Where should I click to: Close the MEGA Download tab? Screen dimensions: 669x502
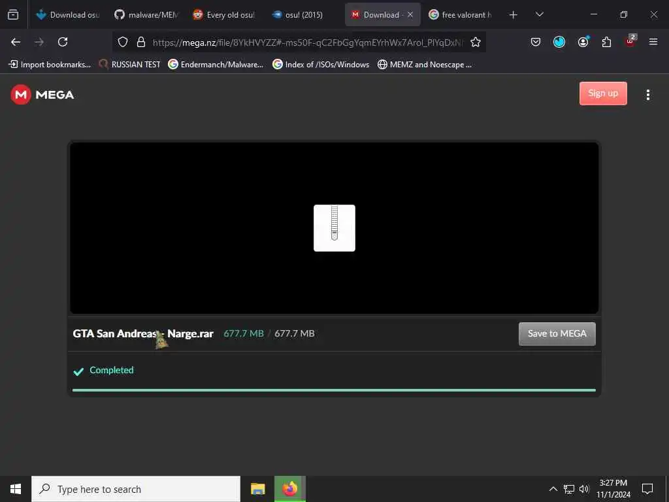tap(410, 14)
